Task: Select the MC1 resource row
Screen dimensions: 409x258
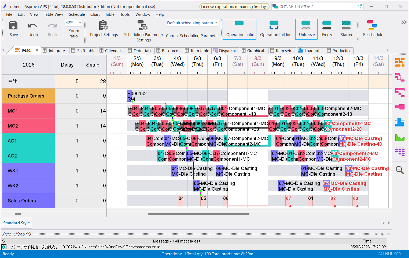Action: point(28,111)
